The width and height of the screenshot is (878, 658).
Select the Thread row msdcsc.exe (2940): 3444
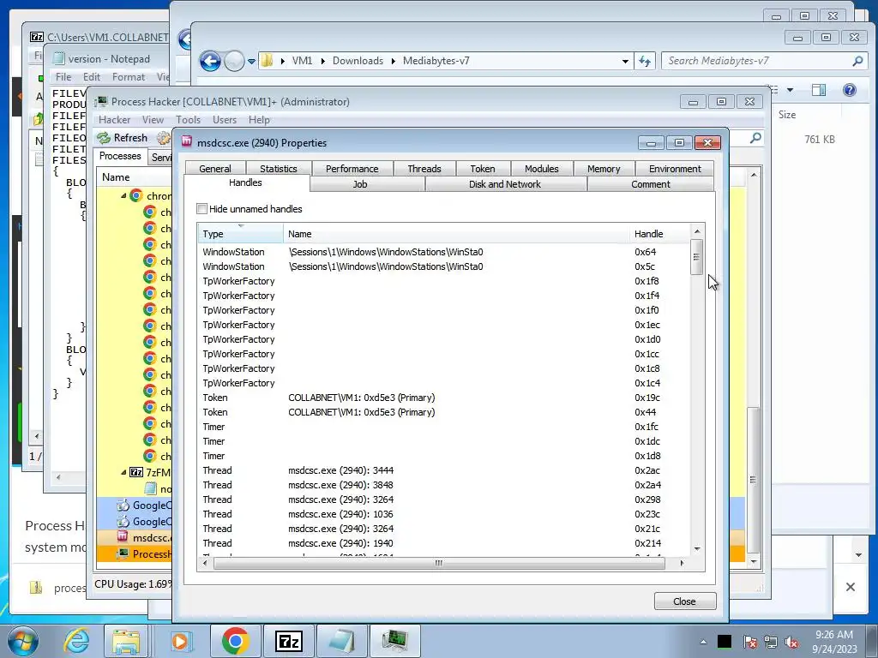pos(444,470)
